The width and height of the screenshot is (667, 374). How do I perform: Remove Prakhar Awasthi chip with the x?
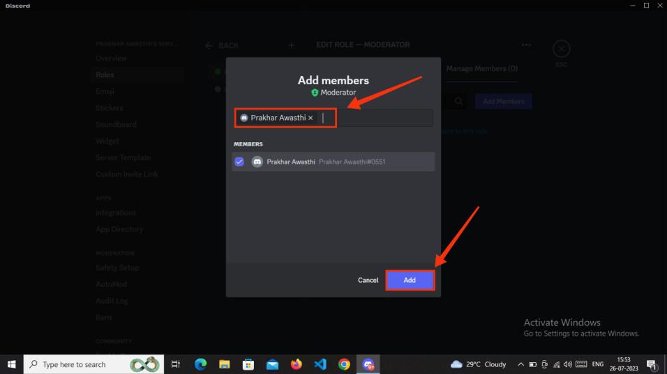[310, 118]
